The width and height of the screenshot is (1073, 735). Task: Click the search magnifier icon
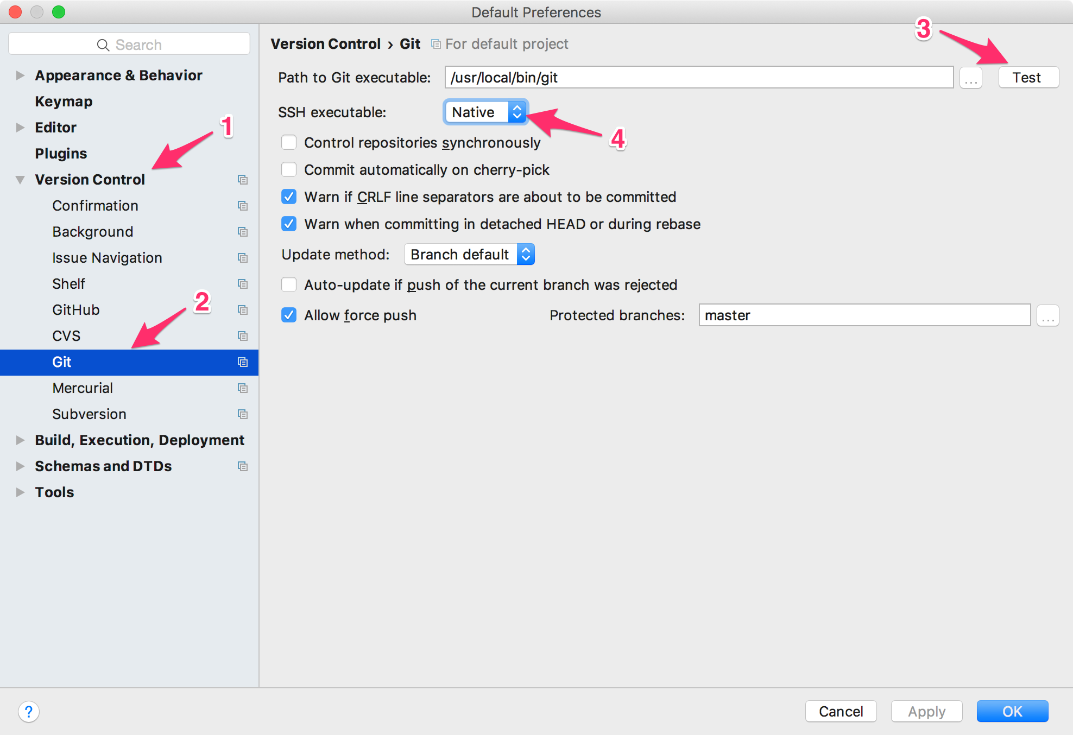click(x=103, y=45)
